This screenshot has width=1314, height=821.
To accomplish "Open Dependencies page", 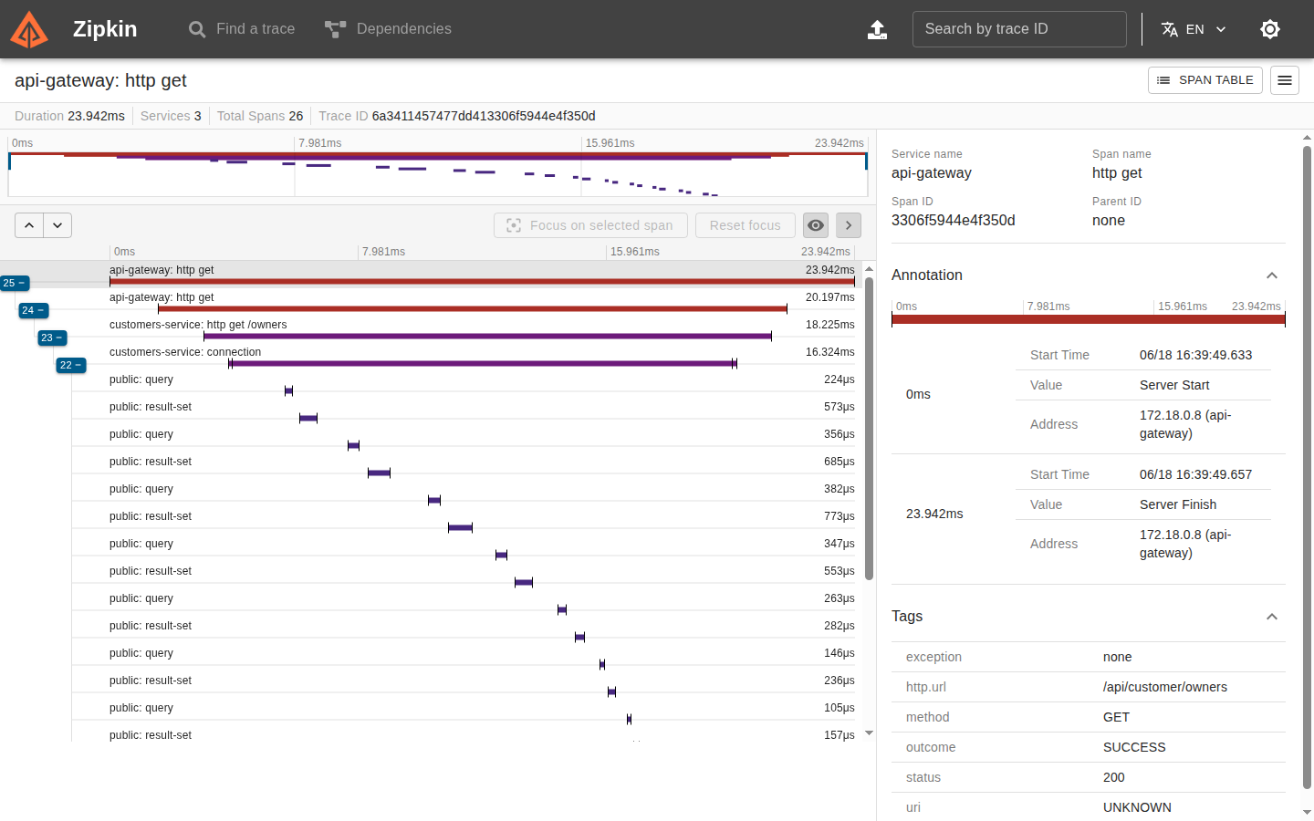I will (388, 29).
